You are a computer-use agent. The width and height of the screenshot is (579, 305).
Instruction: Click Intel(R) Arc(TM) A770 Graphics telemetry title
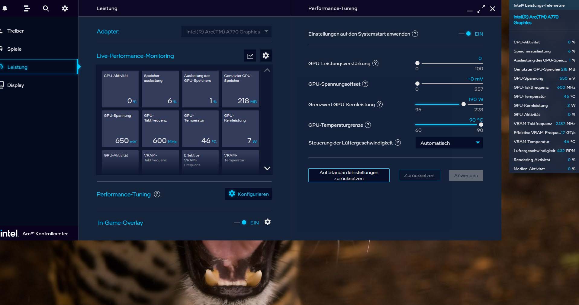[536, 20]
